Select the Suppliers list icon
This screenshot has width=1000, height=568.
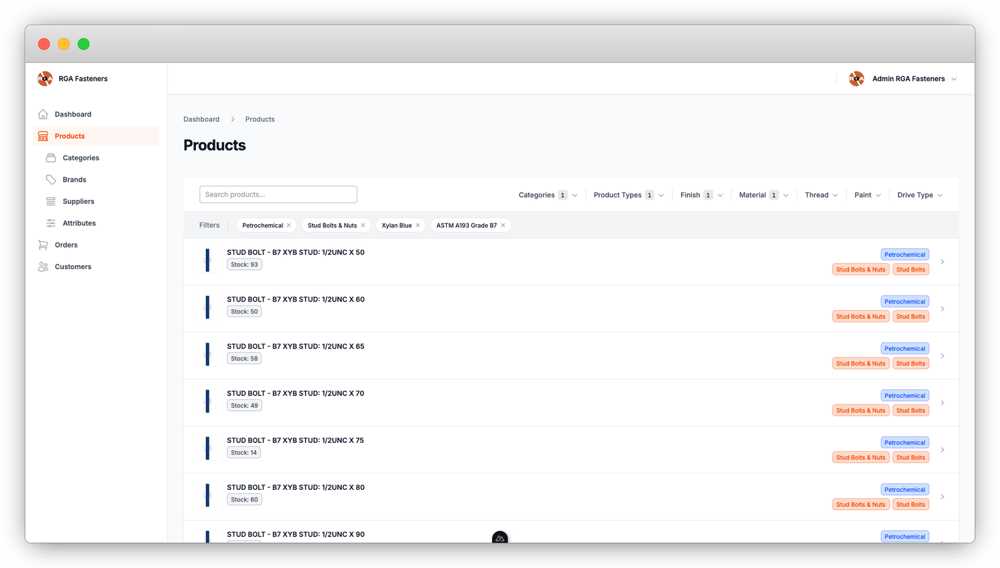51,201
